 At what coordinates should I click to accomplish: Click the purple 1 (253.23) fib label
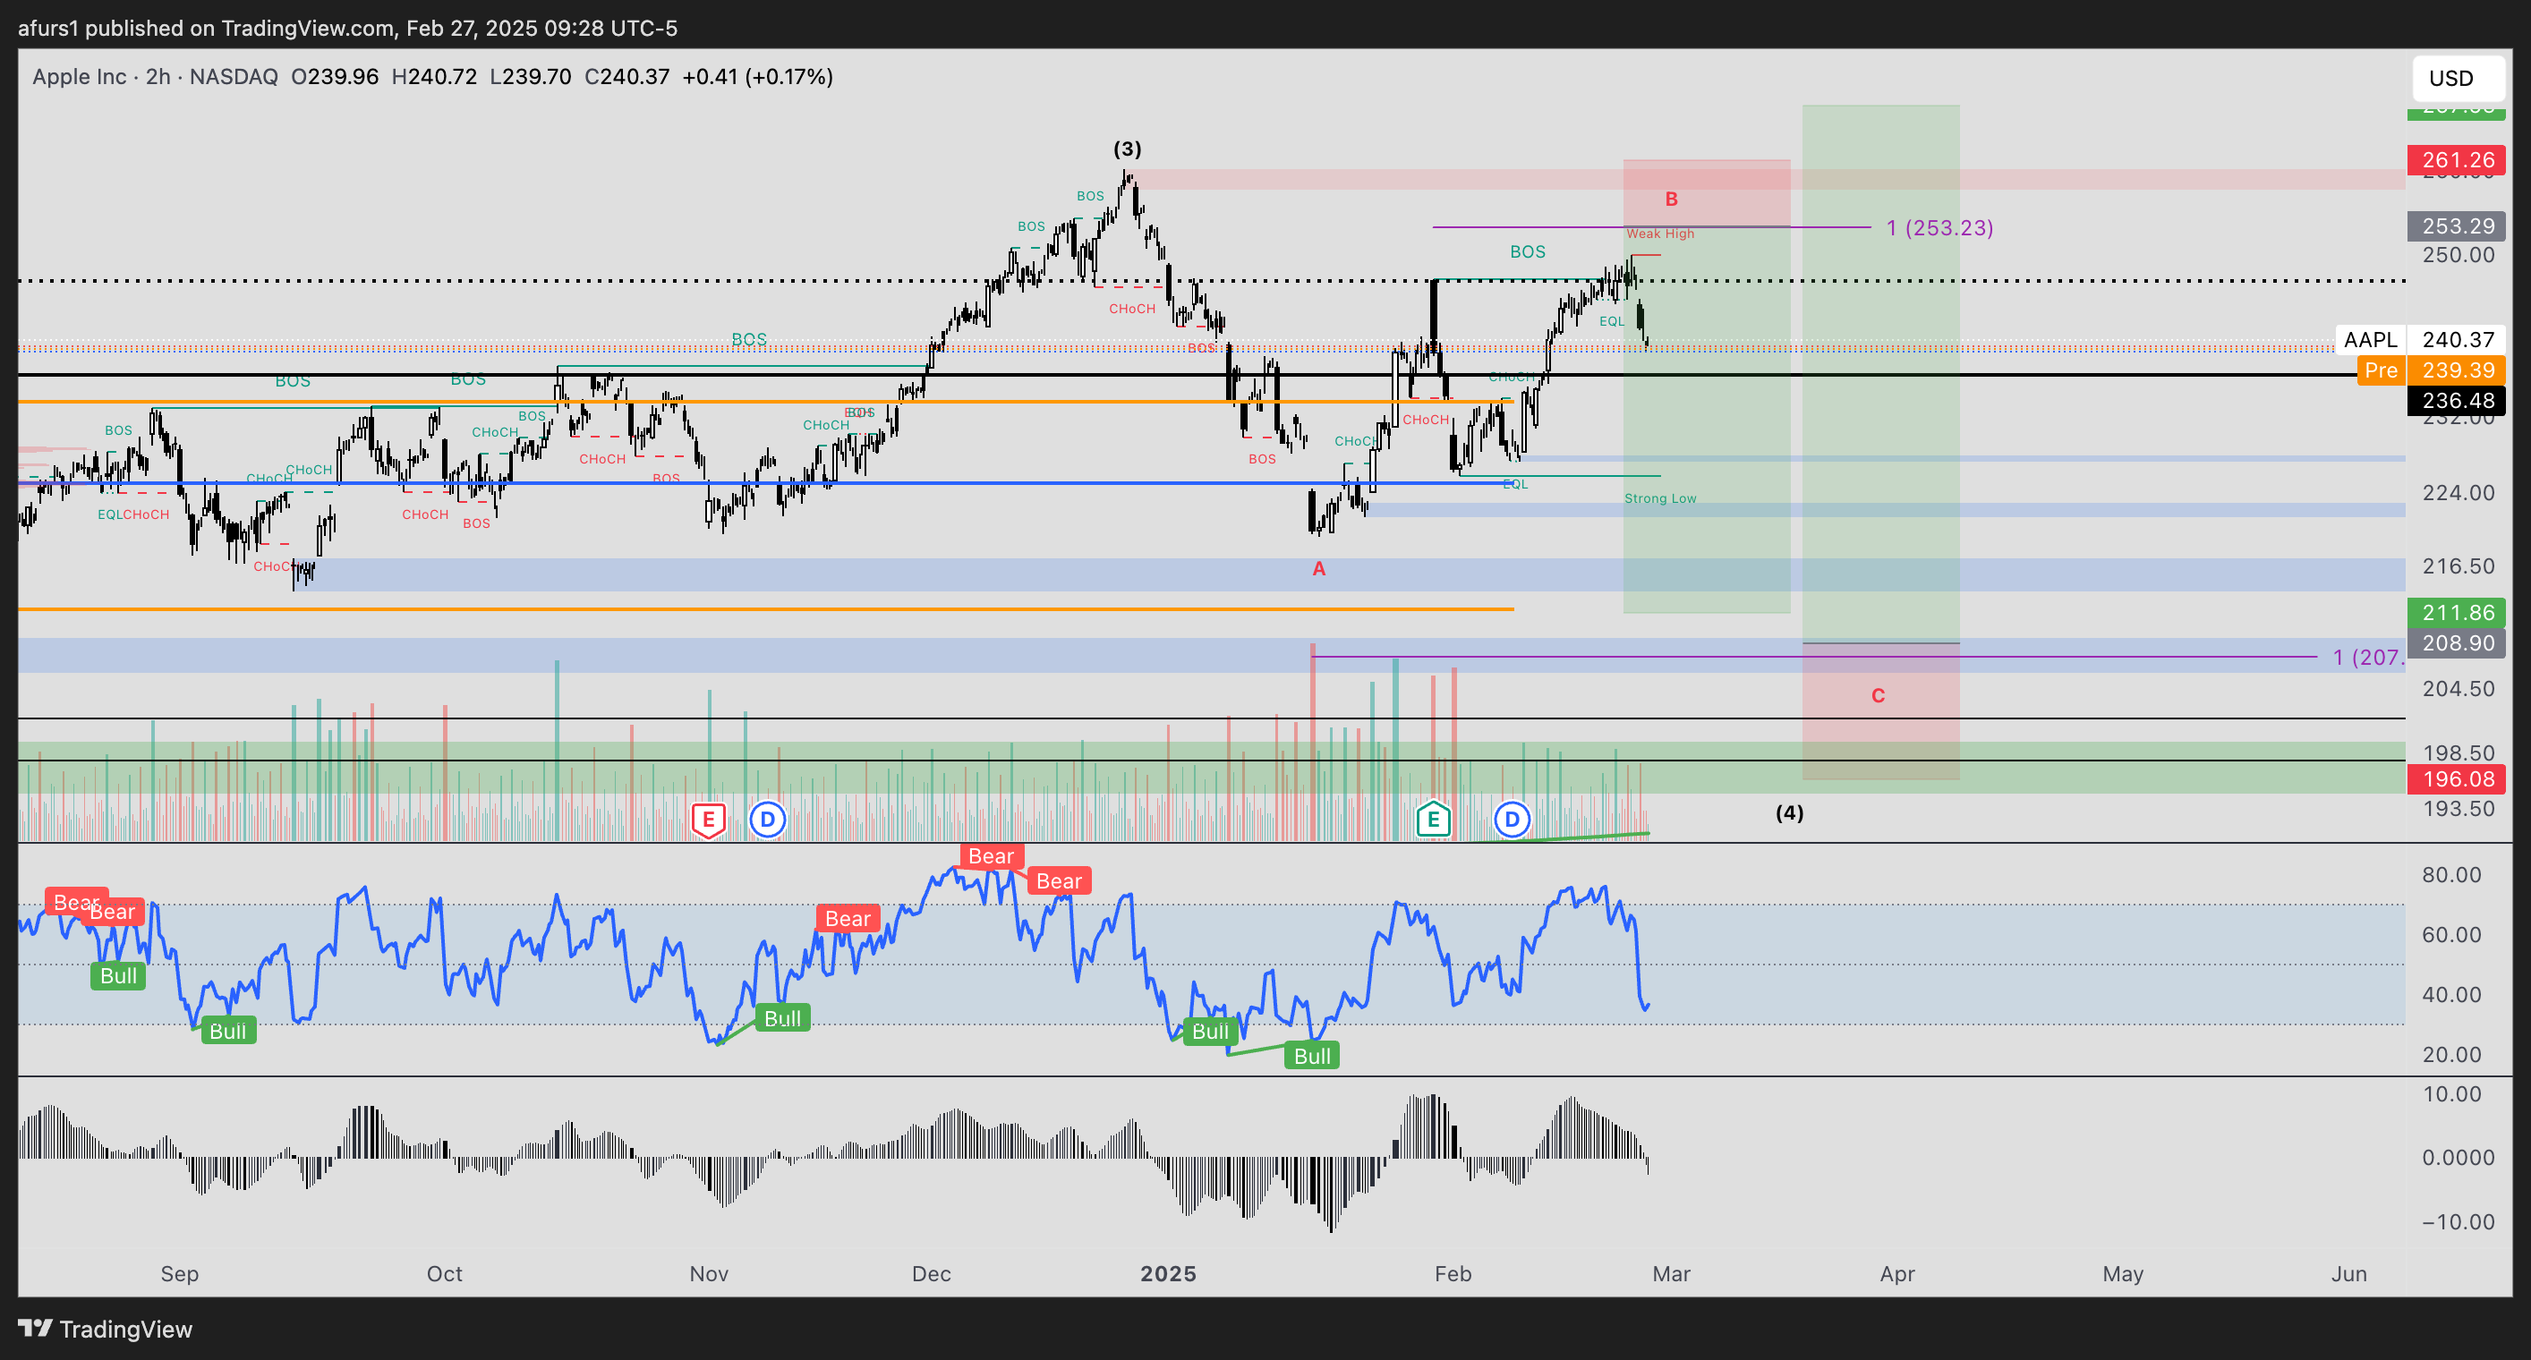[1939, 228]
